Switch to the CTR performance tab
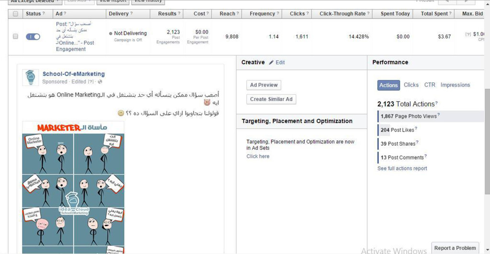Viewport: 490px width, 254px height. (430, 85)
